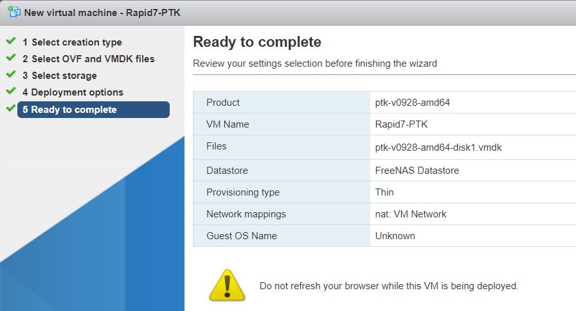Click the green checkmark beside Select storage
Screen dimensions: 576x311
[x=10, y=75]
